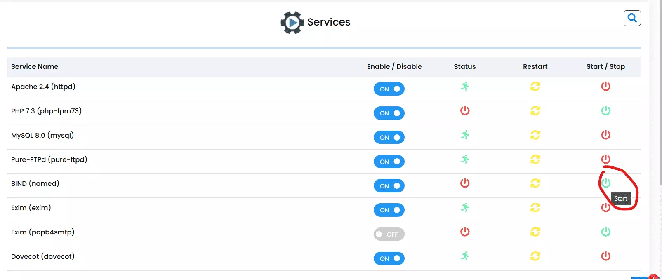This screenshot has height=279, width=662.
Task: Select the BIND (named) service name
Action: click(35, 183)
